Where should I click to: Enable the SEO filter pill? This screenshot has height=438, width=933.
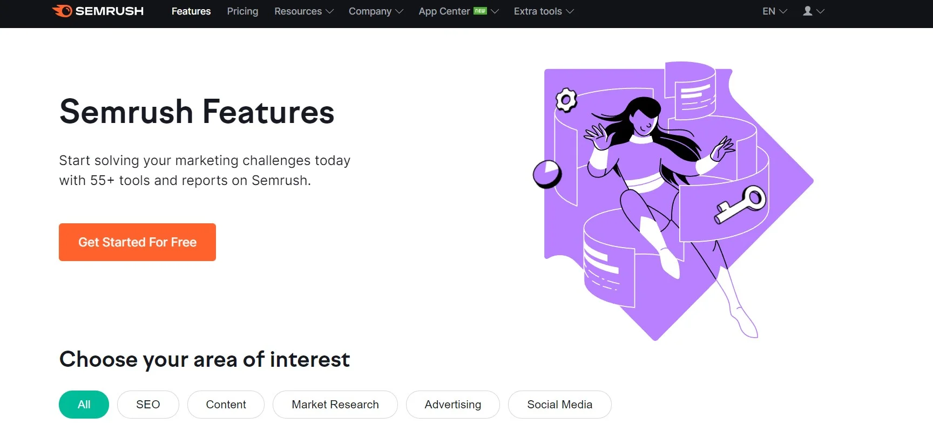147,405
